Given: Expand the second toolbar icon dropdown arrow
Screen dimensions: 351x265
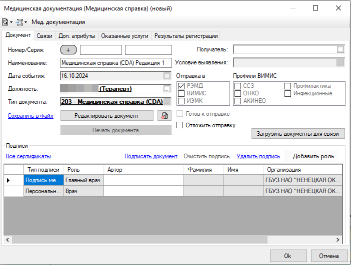Looking at the screenshot, I should tap(26, 22).
